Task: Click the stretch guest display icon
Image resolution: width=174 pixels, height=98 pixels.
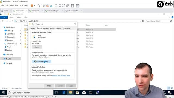Action: tap(77, 5)
